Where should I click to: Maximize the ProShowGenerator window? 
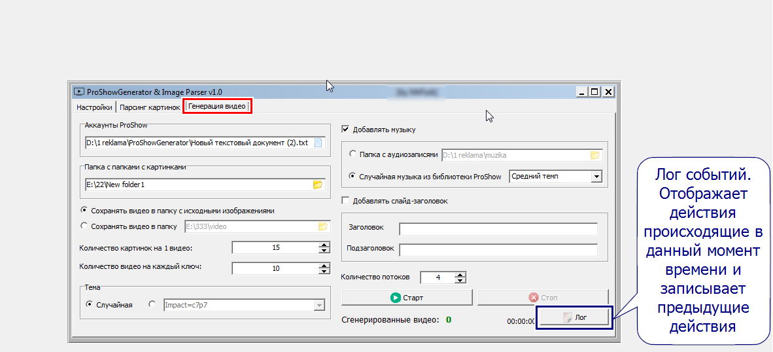[x=595, y=92]
